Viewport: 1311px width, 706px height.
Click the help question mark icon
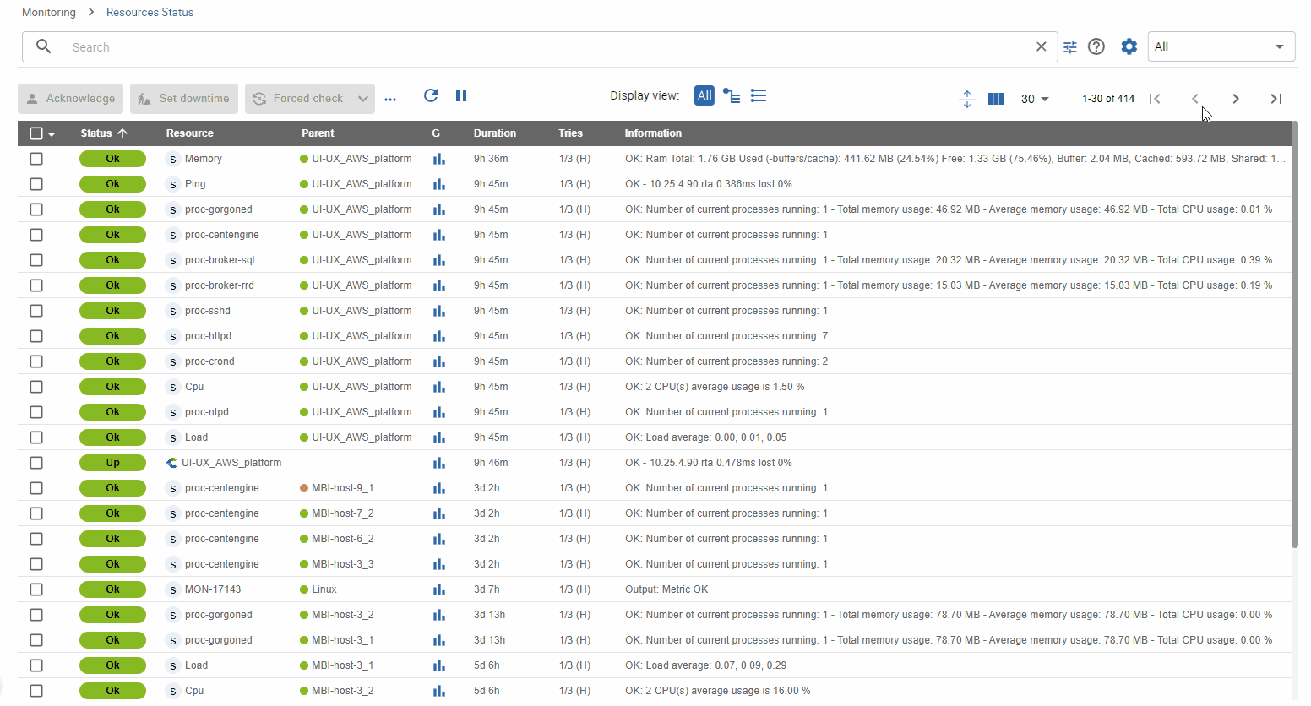point(1096,47)
